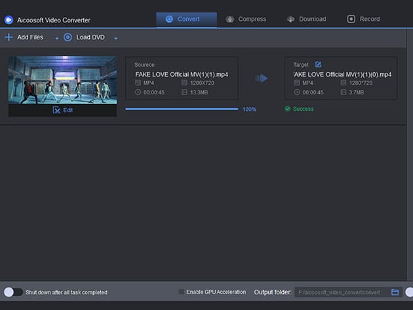The width and height of the screenshot is (413, 310).
Task: Expand the Add Files dropdown arrow
Action: 56,39
